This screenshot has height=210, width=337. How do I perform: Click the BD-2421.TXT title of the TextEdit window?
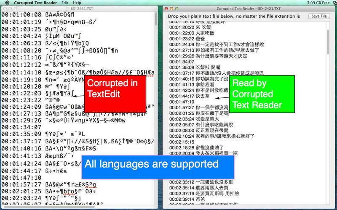click(80, 8)
